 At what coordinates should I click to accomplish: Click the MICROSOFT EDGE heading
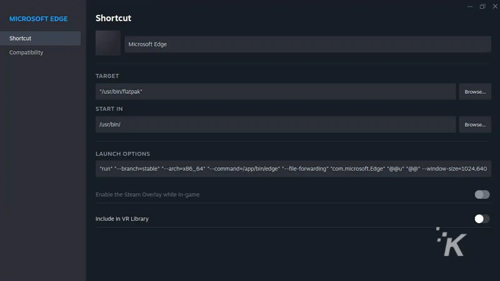38,19
